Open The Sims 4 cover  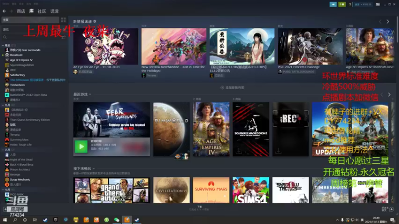pyautogui.click(x=251, y=190)
